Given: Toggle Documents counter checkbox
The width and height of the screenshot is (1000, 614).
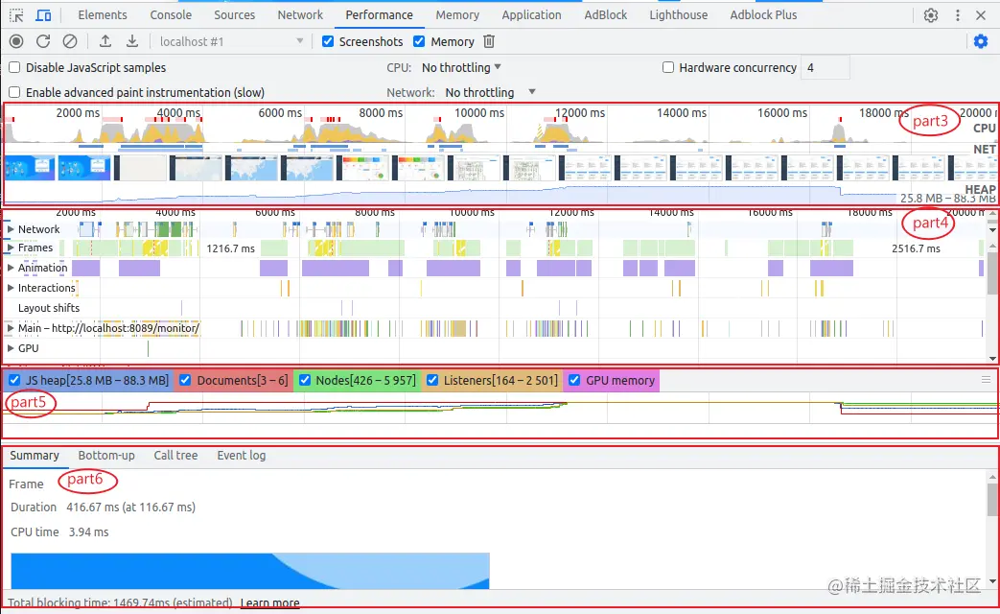Looking at the screenshot, I should coord(185,381).
